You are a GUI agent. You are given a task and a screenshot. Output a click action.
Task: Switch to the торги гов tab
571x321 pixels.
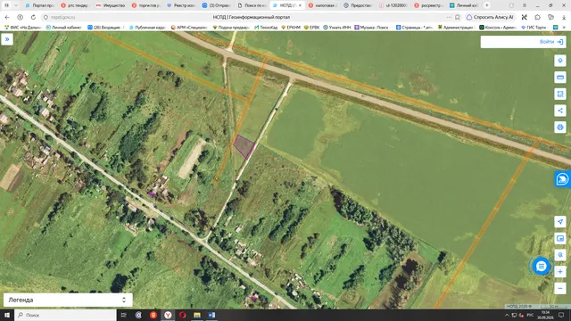coord(146,5)
